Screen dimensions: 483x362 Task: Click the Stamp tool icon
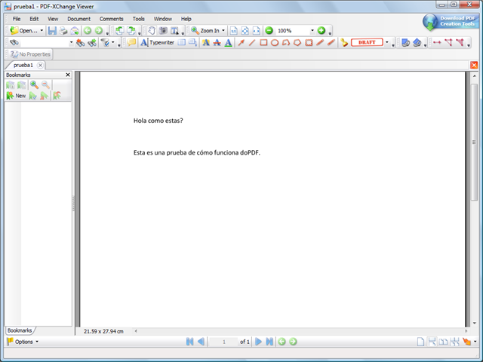pyautogui.click(x=344, y=42)
